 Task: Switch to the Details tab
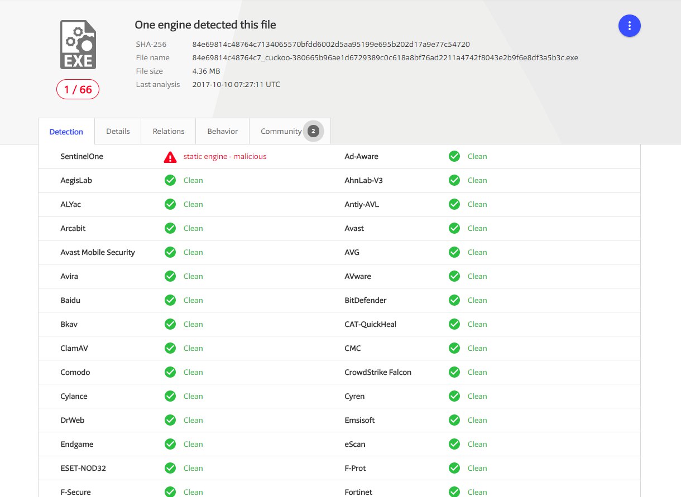(118, 131)
